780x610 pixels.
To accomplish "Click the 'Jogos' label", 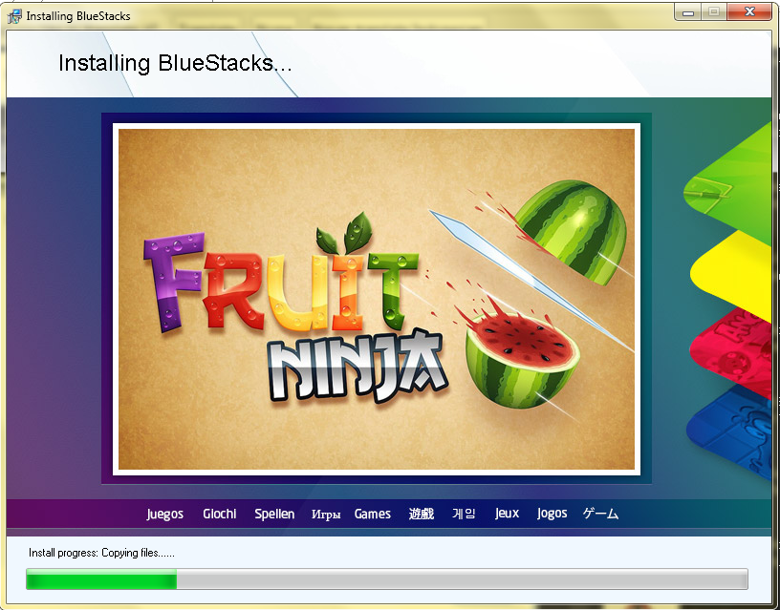I will coord(552,514).
